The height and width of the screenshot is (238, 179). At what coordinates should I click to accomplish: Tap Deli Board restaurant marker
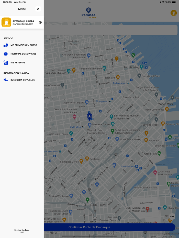tap(87, 158)
